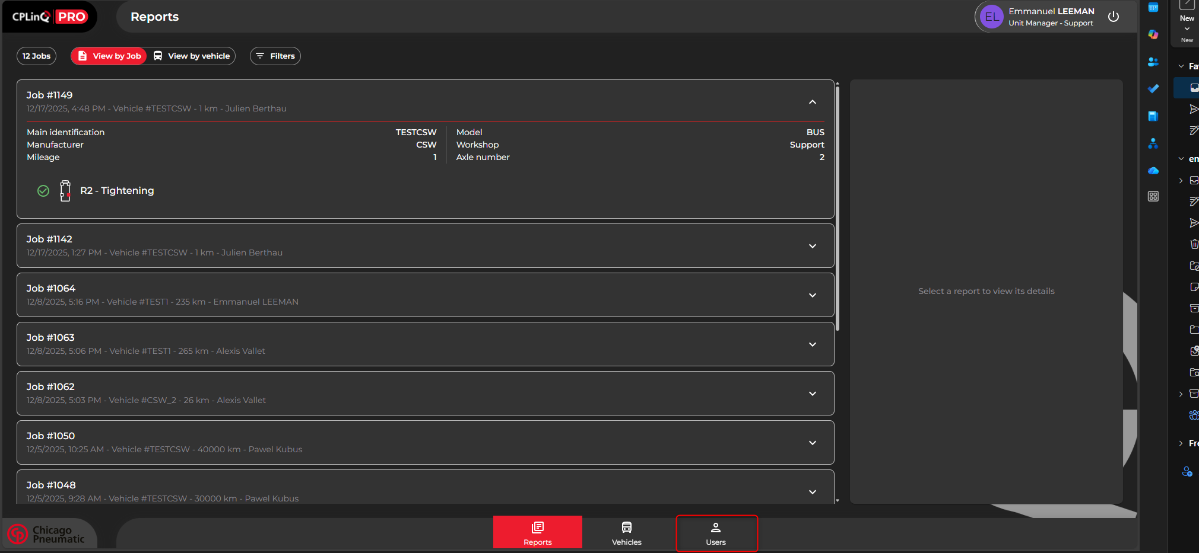
Task: Open the R2 - Tightening report
Action: [x=117, y=191]
